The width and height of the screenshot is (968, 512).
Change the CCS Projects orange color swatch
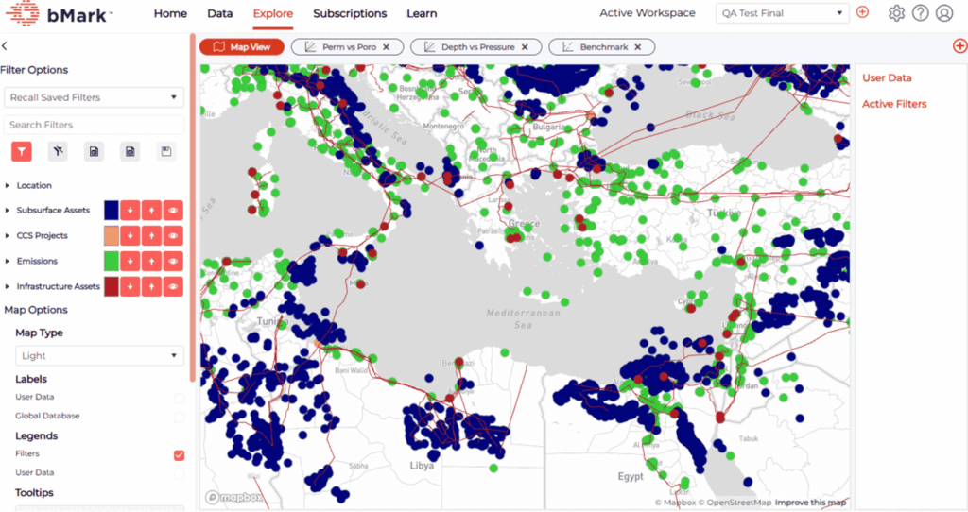pyautogui.click(x=112, y=235)
